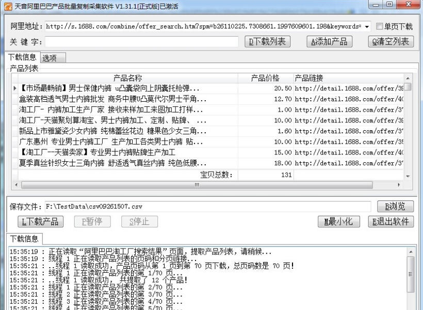Click the price cell 12.70
The height and width of the screenshot is (310, 423).
point(266,99)
